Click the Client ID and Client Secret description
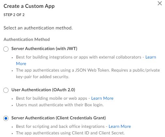The image size is (165, 137). (x=70, y=133)
